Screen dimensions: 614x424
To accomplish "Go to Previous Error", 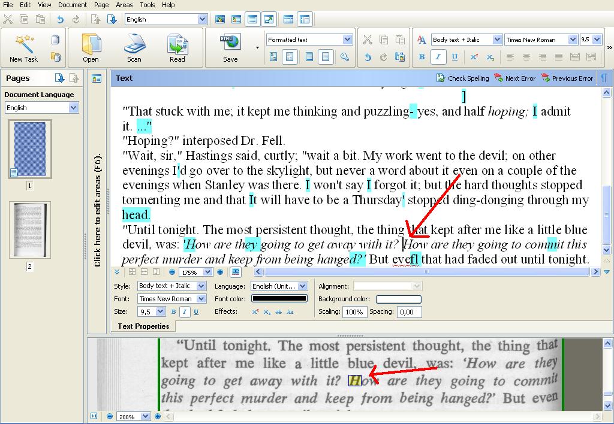I will (x=567, y=78).
